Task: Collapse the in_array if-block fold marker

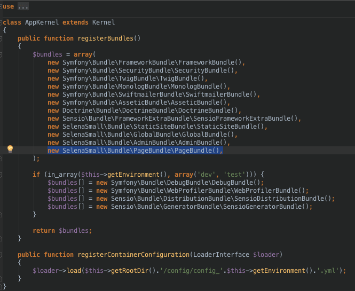Action: tap(1, 175)
